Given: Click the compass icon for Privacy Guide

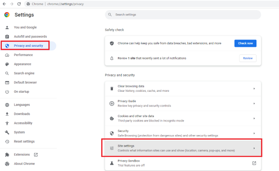Looking at the screenshot, I should pyautogui.click(x=112, y=103).
